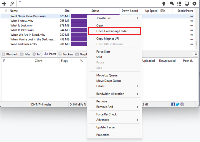The height and width of the screenshot is (142, 200).
Task: Expand the Labels submenu
Action: pyautogui.click(x=115, y=86)
